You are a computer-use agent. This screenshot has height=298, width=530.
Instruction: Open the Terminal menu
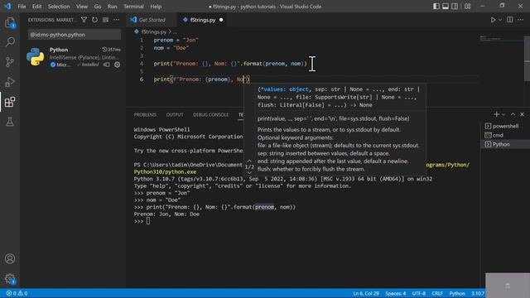133,7
